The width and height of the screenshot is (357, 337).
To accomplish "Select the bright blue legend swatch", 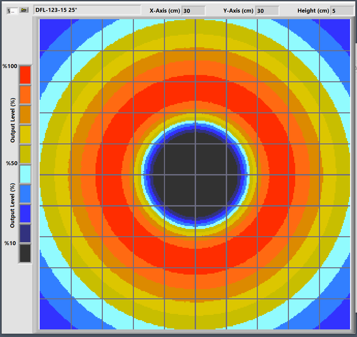I will point(25,214).
